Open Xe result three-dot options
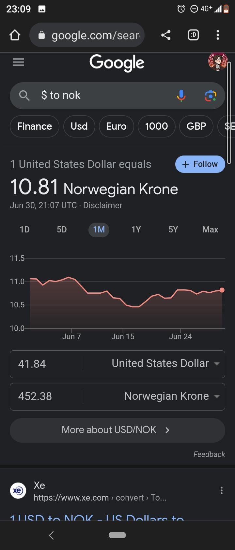 tap(222, 490)
